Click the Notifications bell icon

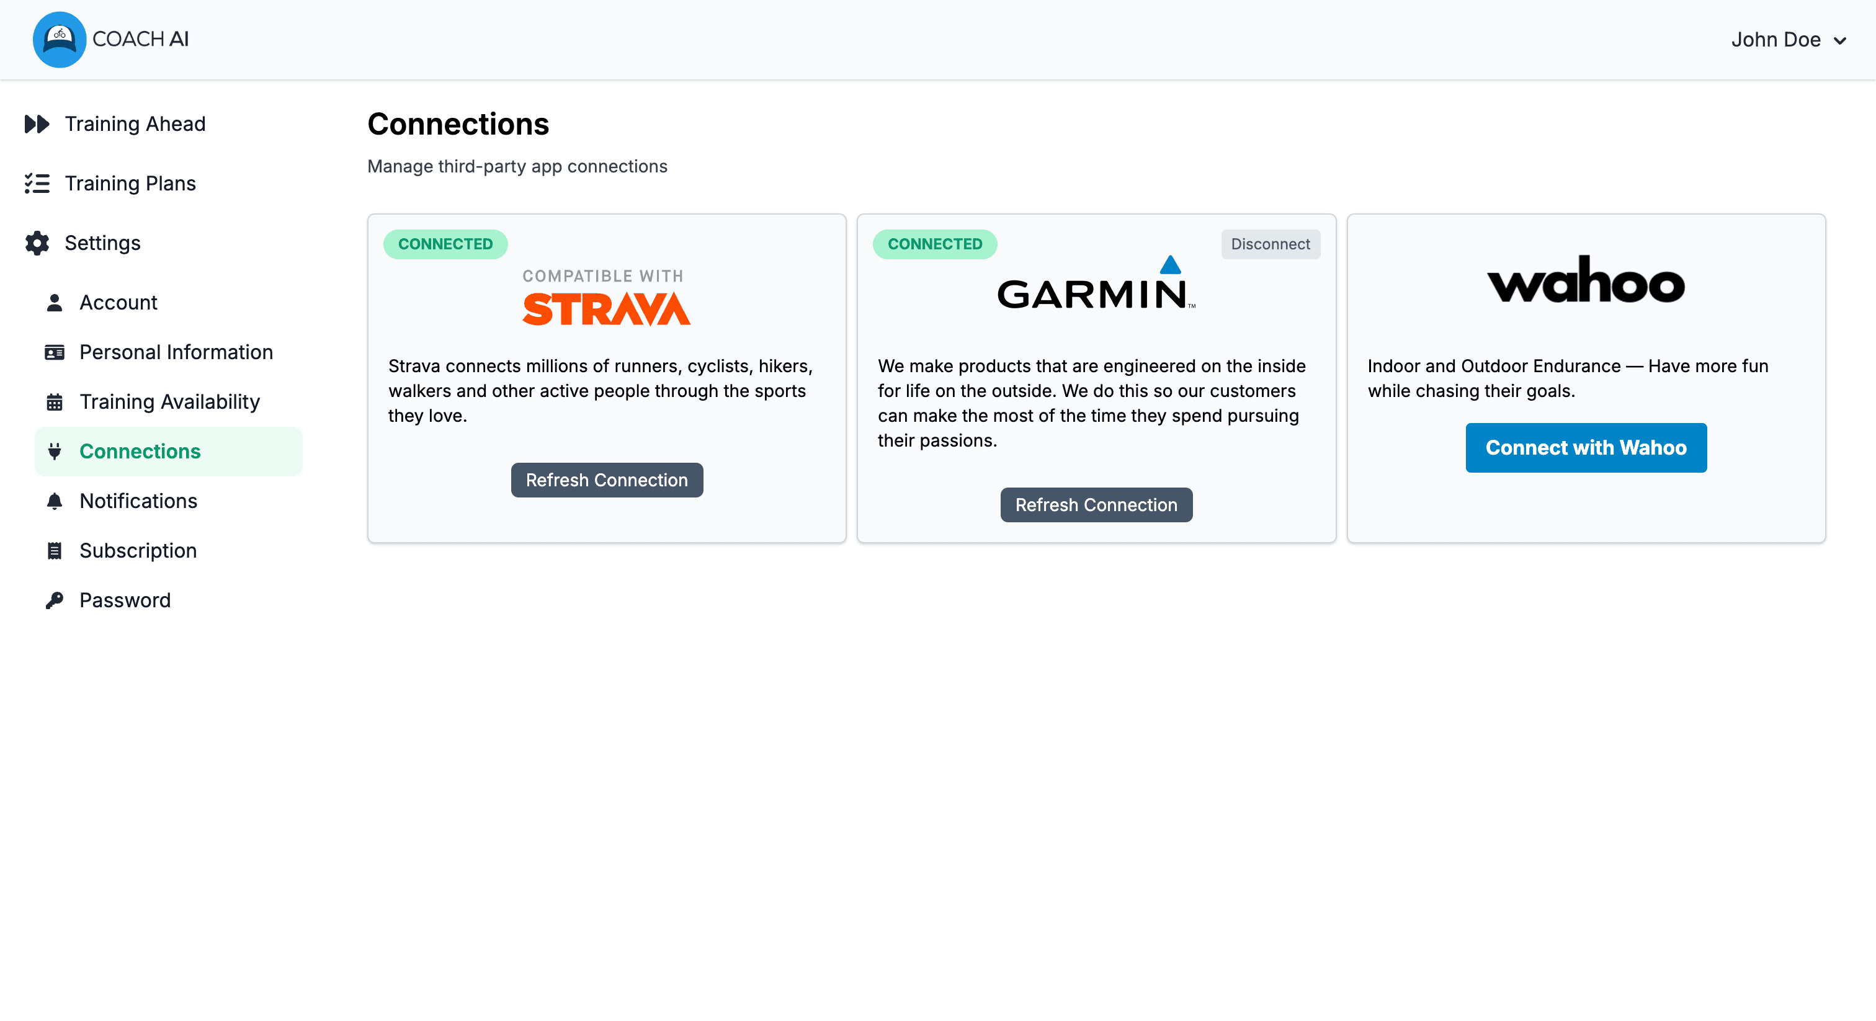[x=55, y=501]
